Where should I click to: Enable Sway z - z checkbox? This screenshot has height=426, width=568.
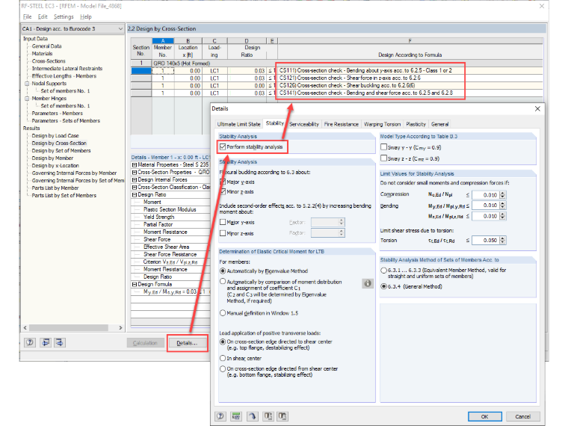(384, 158)
